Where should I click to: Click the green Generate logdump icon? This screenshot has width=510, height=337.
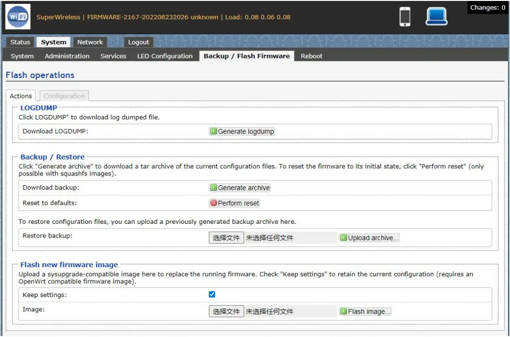point(214,132)
